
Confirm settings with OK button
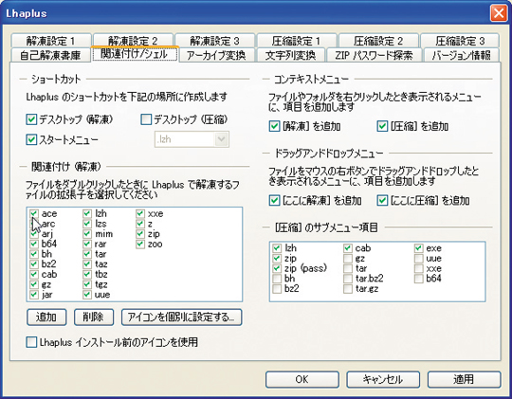tap(302, 379)
